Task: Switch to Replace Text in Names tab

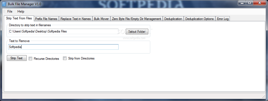Action: pyautogui.click(x=76, y=19)
